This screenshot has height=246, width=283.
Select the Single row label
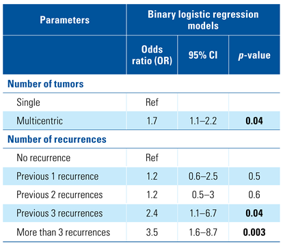(28, 102)
